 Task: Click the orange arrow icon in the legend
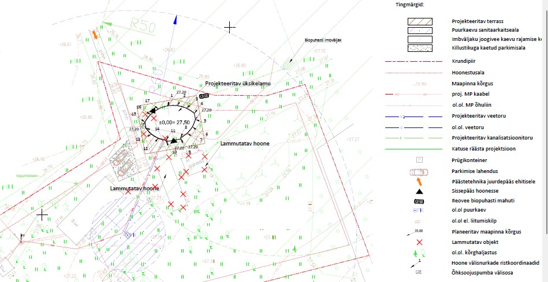pos(420,181)
